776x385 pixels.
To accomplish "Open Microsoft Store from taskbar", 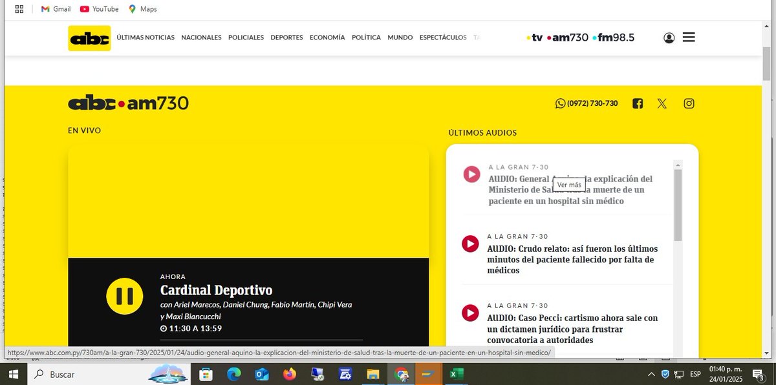I will [x=206, y=374].
